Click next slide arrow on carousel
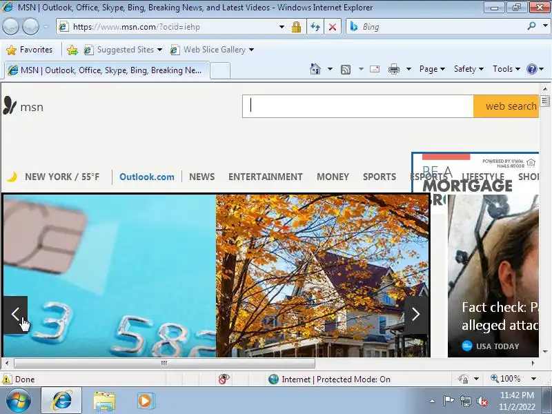 [416, 315]
